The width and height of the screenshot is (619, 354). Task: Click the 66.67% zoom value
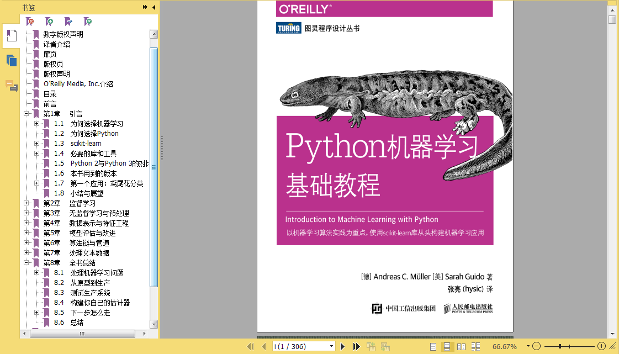coord(505,346)
